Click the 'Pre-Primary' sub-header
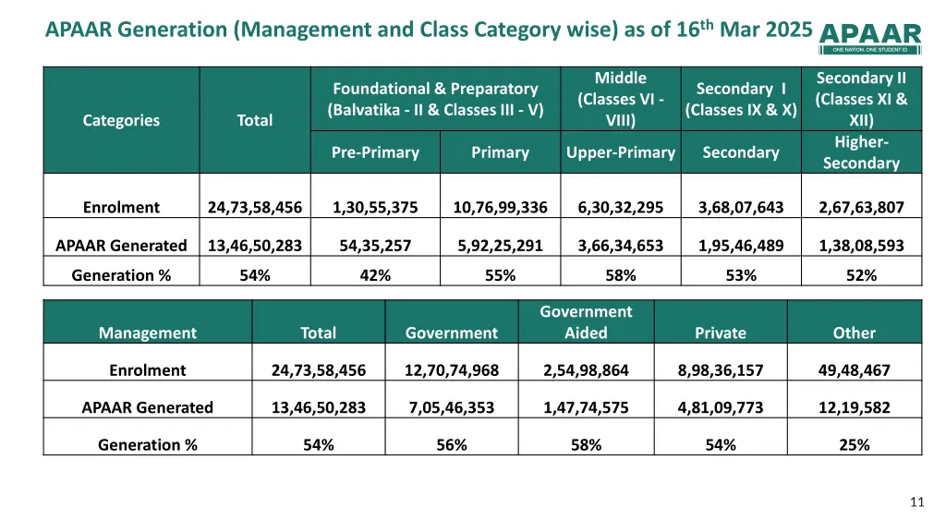Screen dimensions: 946x532 click(375, 152)
